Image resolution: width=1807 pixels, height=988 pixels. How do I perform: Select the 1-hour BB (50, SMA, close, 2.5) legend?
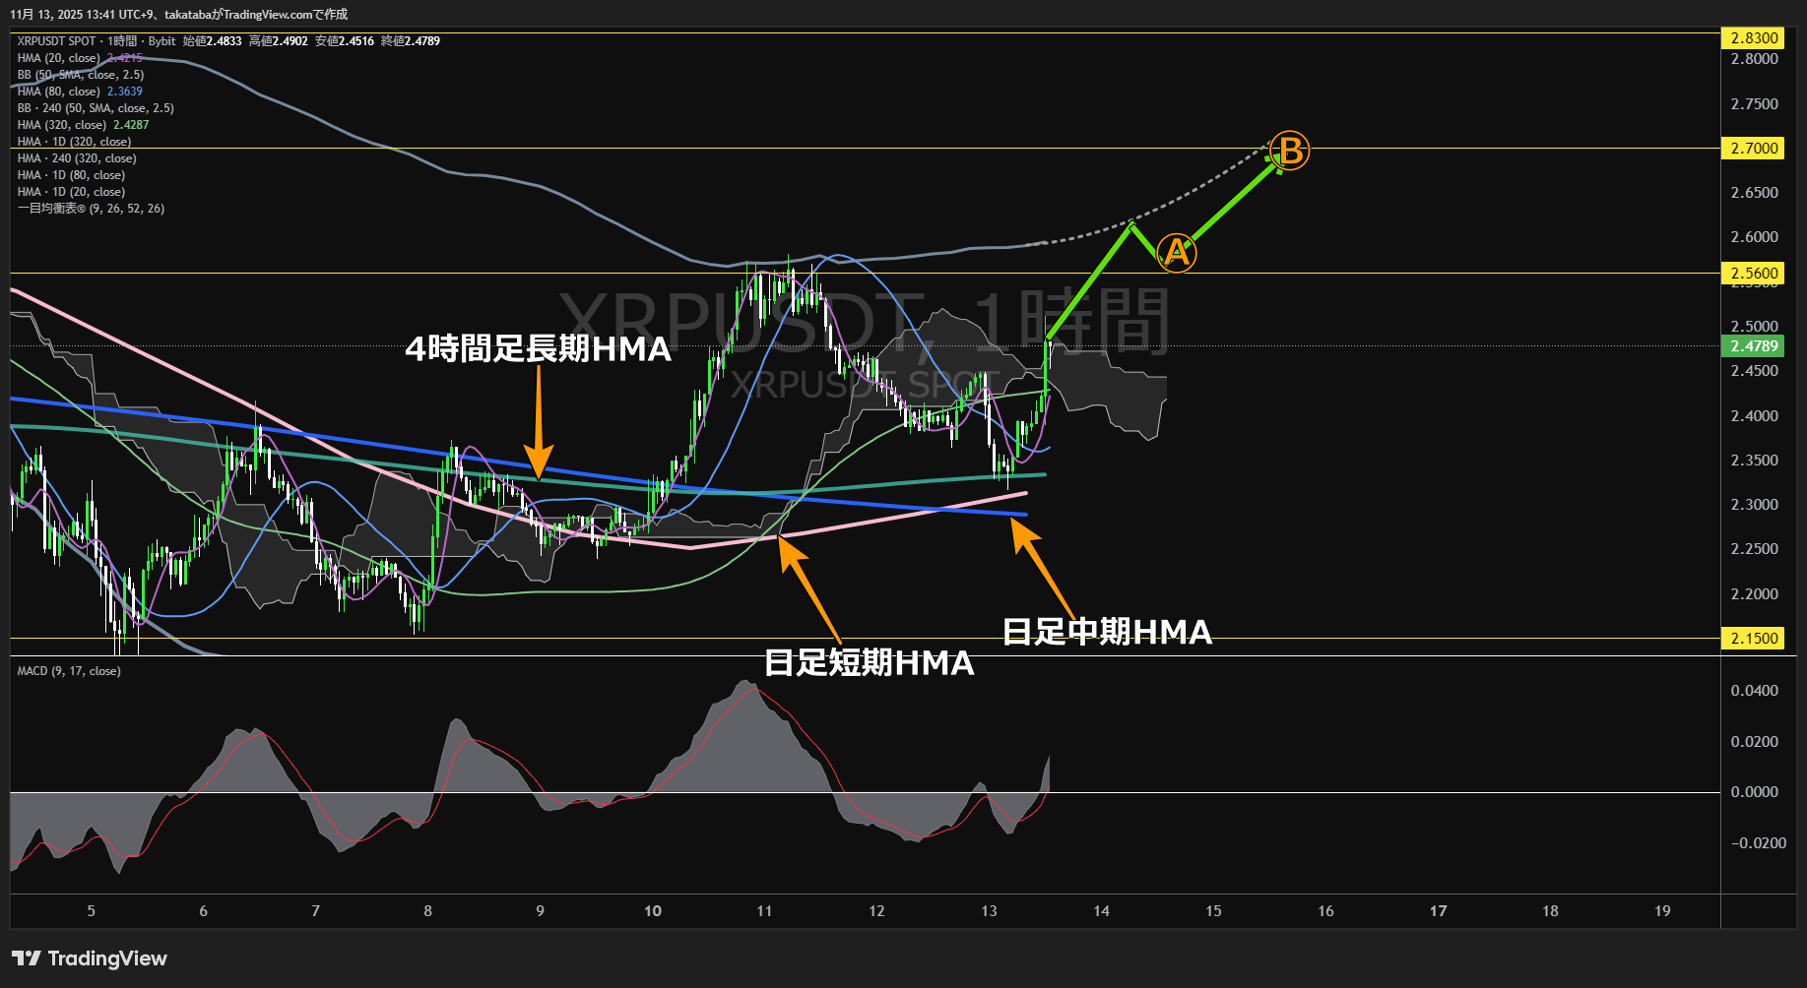click(x=81, y=75)
